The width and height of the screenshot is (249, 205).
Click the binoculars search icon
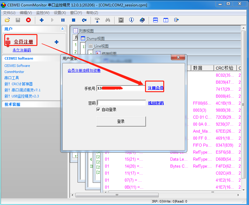108,20
